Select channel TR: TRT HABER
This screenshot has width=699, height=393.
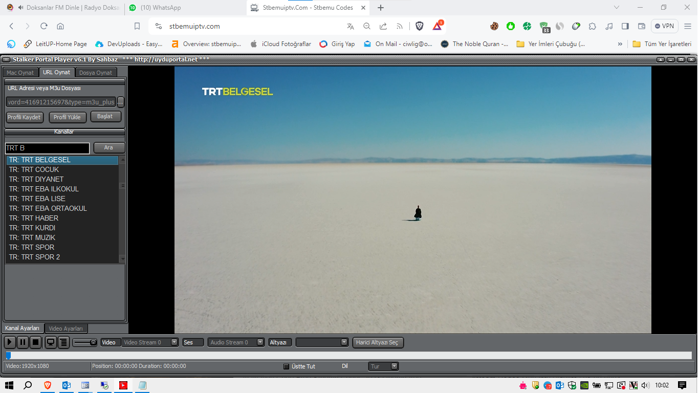62,218
